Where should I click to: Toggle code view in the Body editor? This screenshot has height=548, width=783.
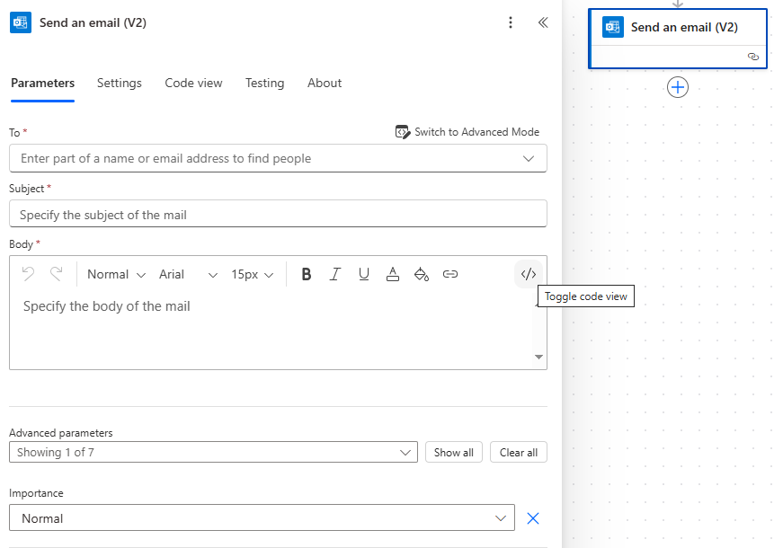(528, 274)
